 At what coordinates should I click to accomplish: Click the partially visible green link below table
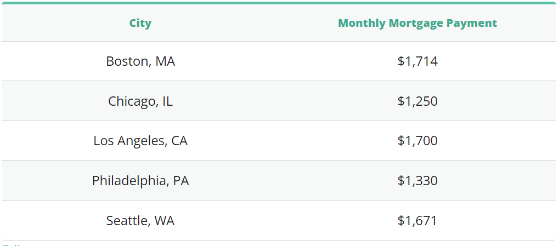(12, 244)
